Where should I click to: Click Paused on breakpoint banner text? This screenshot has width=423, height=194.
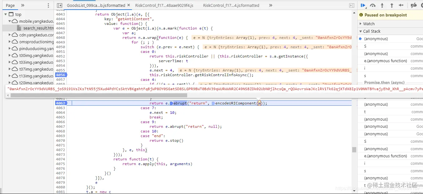(386, 15)
